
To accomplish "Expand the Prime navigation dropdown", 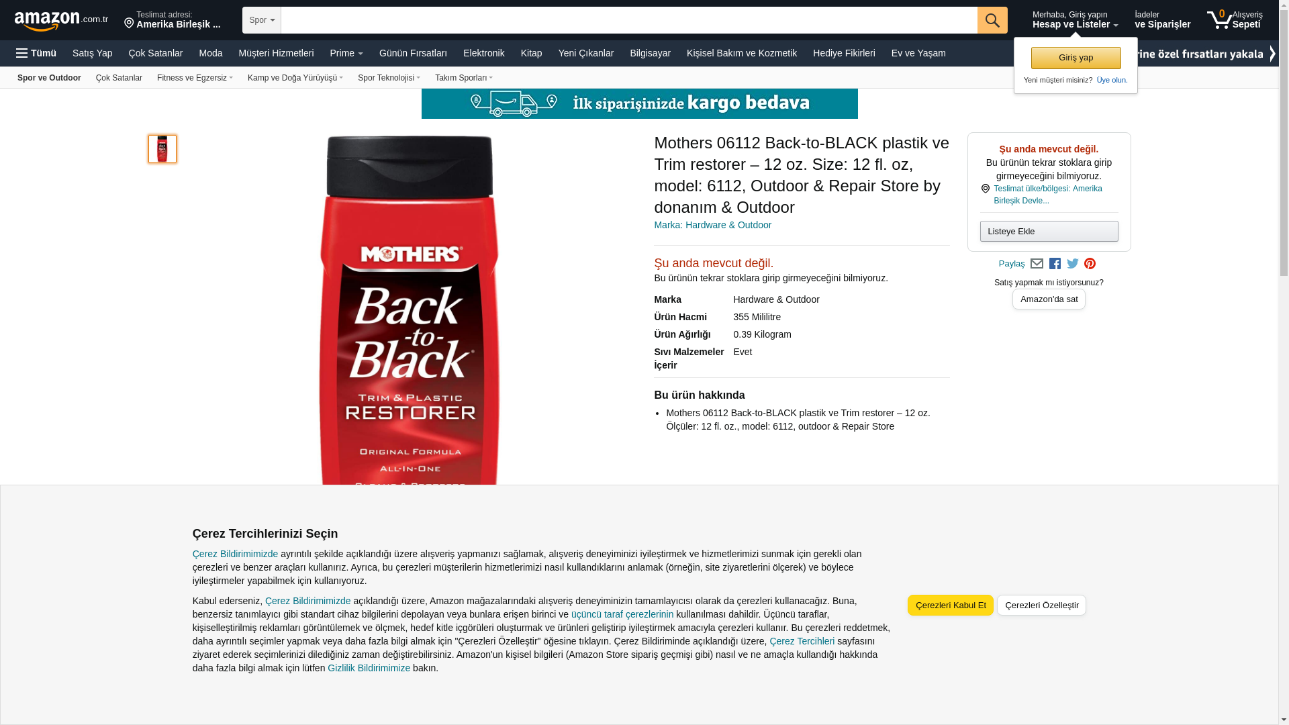I will click(x=346, y=53).
